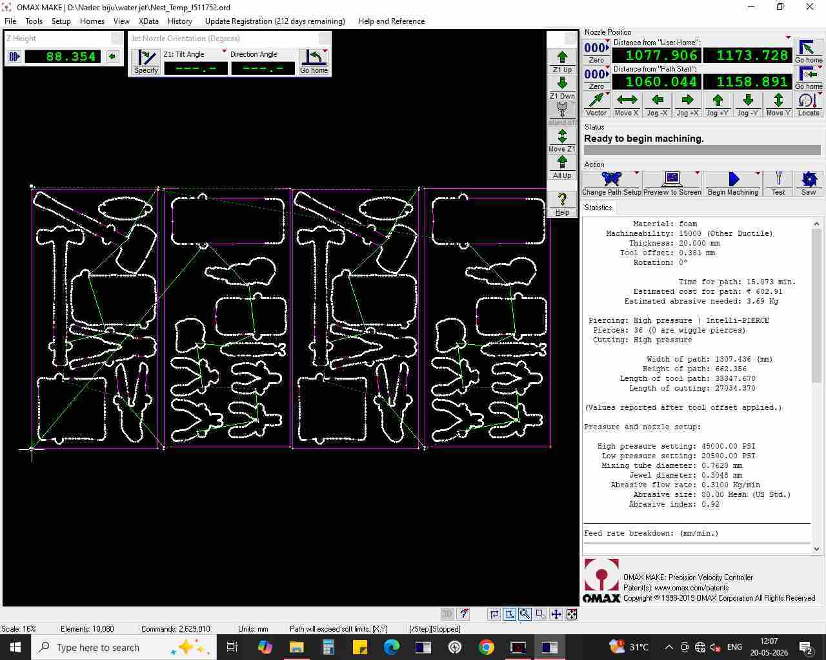
Task: Open dropdown arrow on Preview to Screen
Action: [697, 173]
